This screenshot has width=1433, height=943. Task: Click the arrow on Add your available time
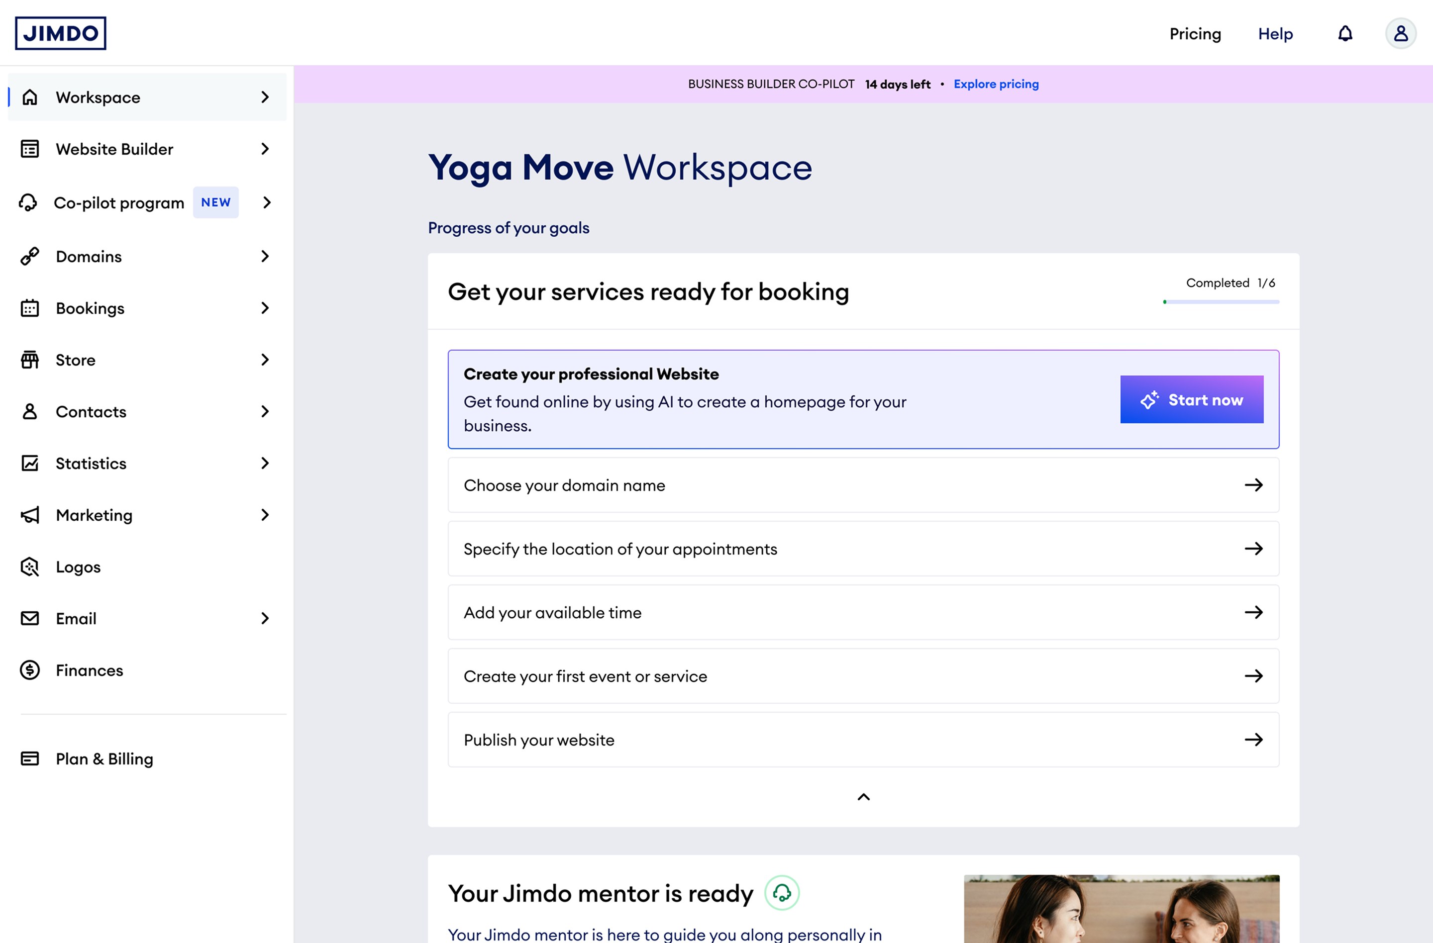(x=1253, y=612)
